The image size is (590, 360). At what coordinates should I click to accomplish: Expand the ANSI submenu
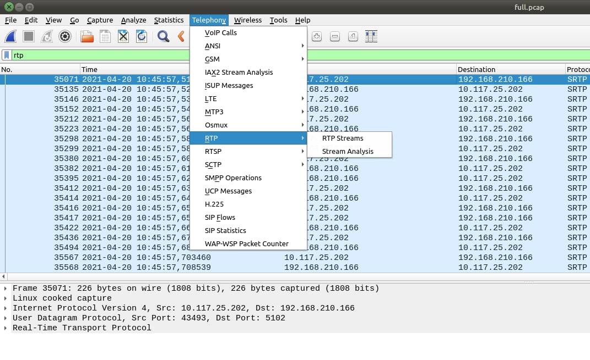(248, 46)
